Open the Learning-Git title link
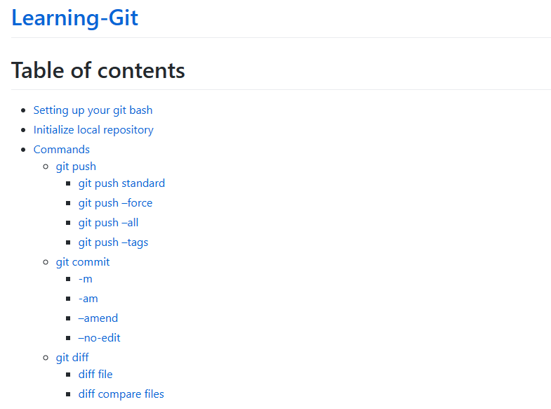551x409 pixels. [74, 18]
